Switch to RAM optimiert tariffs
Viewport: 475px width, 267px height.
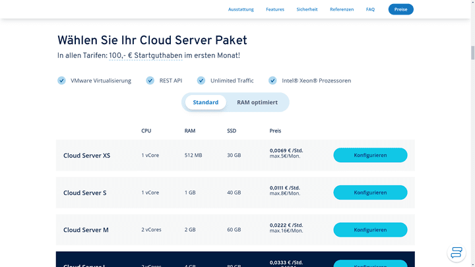click(x=257, y=102)
